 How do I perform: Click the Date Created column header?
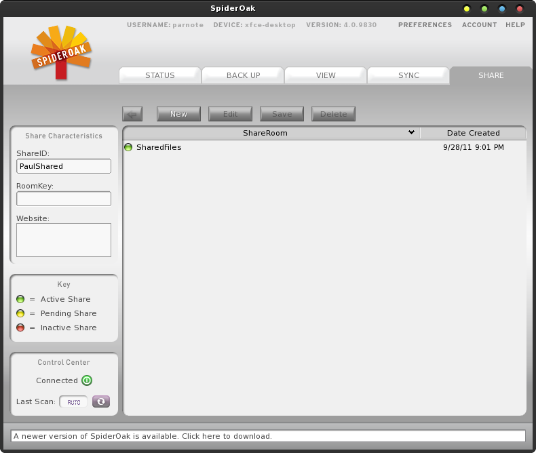click(473, 133)
